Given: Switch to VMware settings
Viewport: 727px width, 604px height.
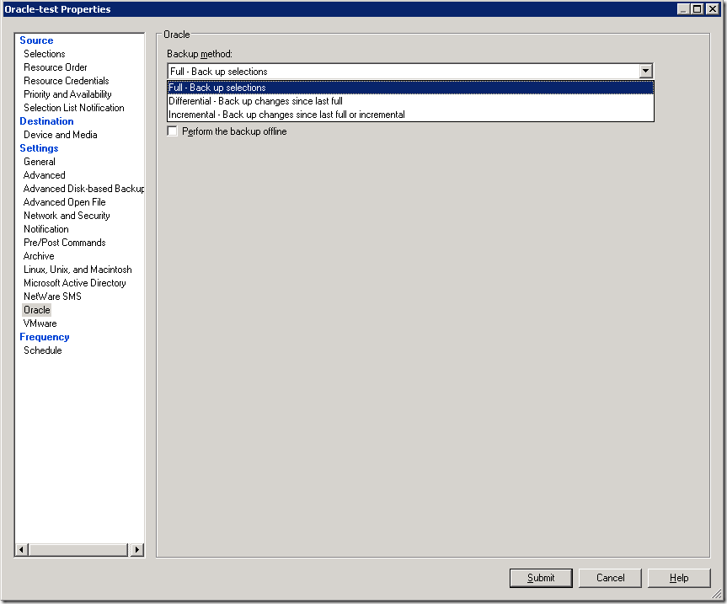Looking at the screenshot, I should pyautogui.click(x=40, y=323).
